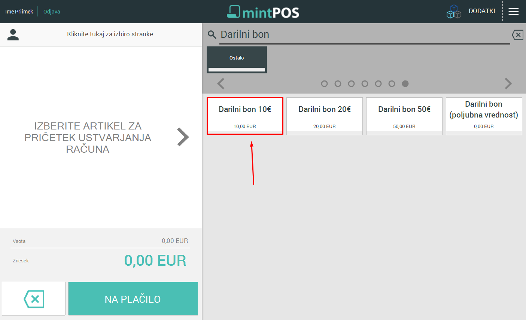This screenshot has width=526, height=320.
Task: Click the customer person icon
Action: point(13,34)
